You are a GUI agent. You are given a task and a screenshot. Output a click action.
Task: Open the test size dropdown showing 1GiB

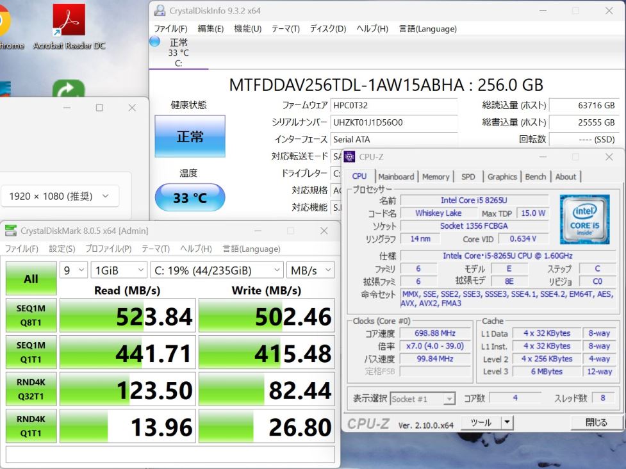pyautogui.click(x=119, y=270)
